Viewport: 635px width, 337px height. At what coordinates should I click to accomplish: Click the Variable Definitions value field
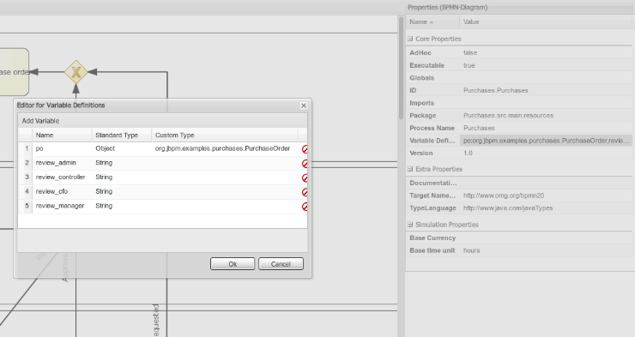(546, 141)
